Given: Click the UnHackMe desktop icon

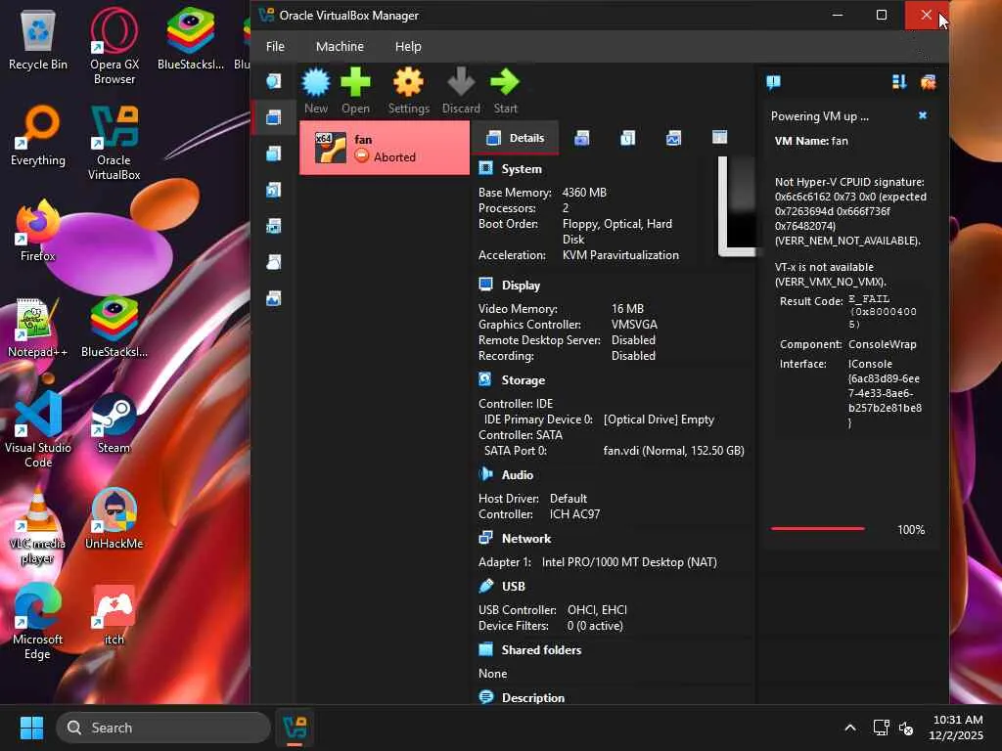Looking at the screenshot, I should click(x=114, y=518).
